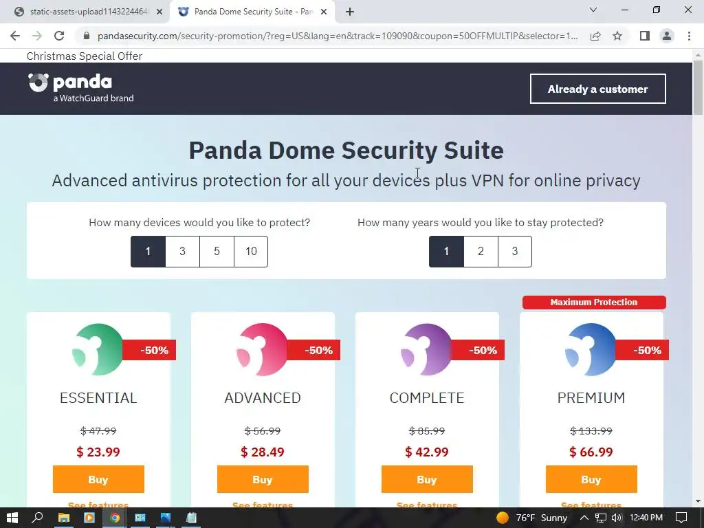Choose 2 years of protection
Image resolution: width=704 pixels, height=528 pixels.
[x=481, y=252]
